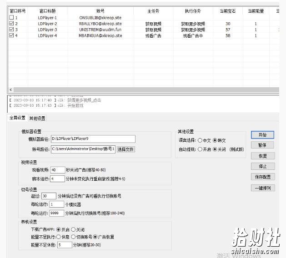Click log line 获得更多视频_点击
This screenshot has height=258, width=286.
tap(55, 100)
